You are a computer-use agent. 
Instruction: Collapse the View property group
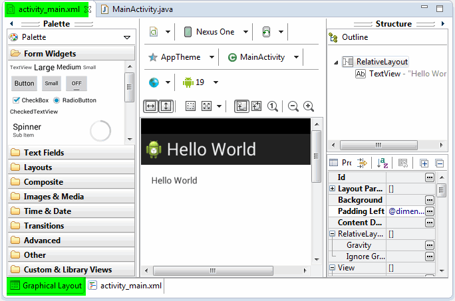(x=332, y=268)
